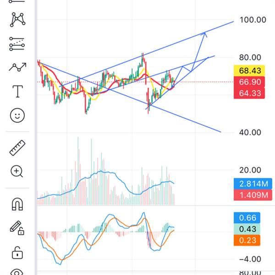Toggle hide all drawings eye icon
Screen dimensions: 275x275
coord(16,272)
